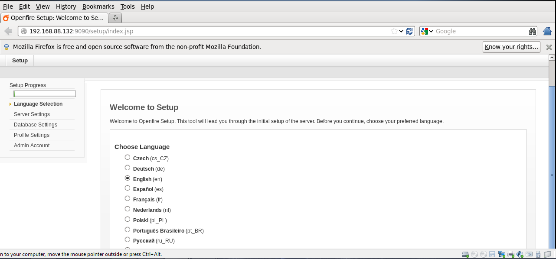This screenshot has width=556, height=259.
Task: Click the binoculars search icon
Action: pyautogui.click(x=533, y=31)
